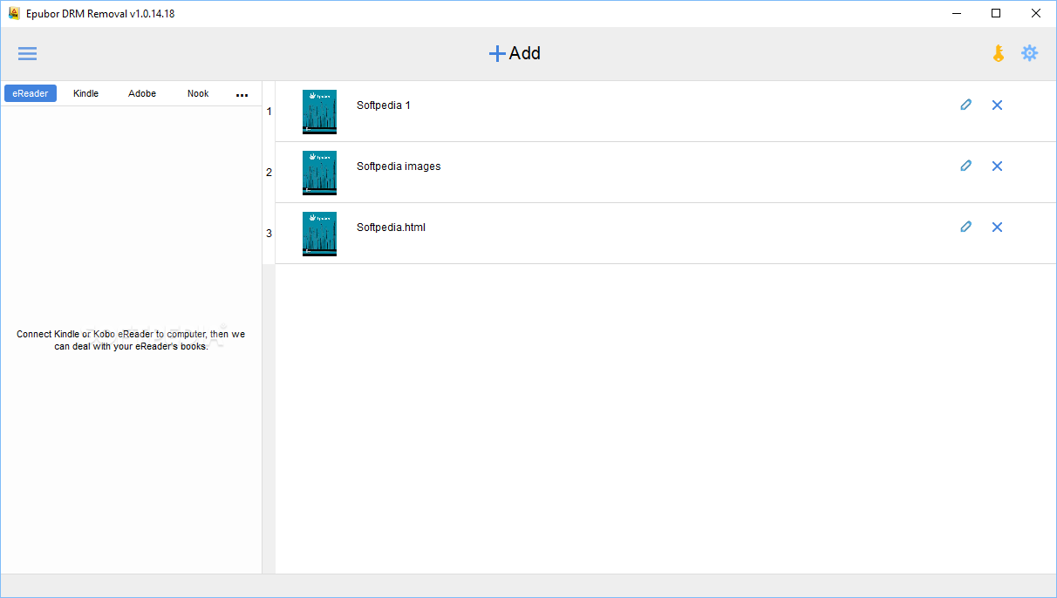Screen dimensions: 1057x598
Task: Click the Softpedia images title
Action: (399, 166)
